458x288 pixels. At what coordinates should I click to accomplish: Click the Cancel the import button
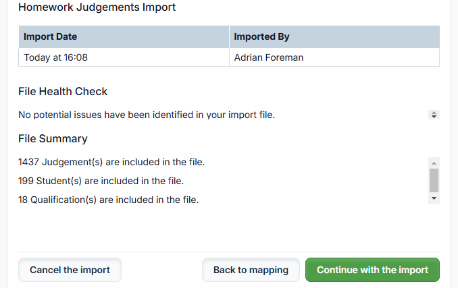70,270
